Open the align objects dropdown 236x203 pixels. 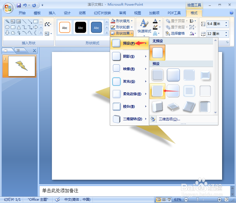[x=193, y=21]
